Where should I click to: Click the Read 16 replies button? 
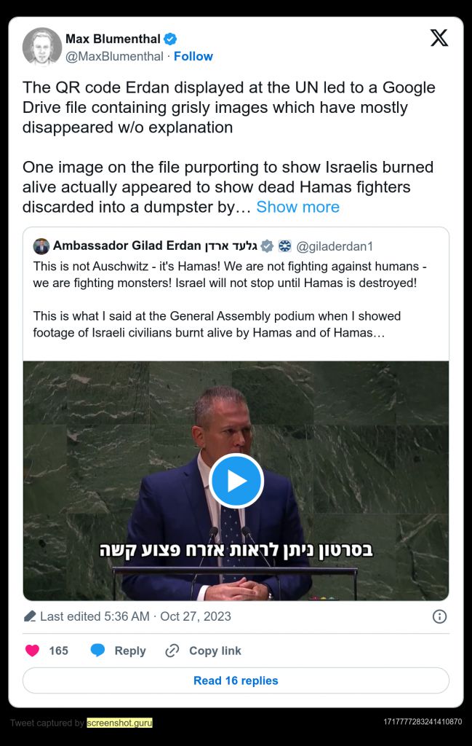coord(236,680)
